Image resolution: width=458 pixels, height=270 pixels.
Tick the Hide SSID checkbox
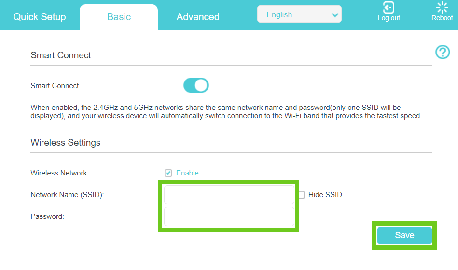point(302,195)
